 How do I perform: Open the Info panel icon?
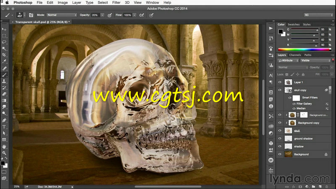(x=271, y=106)
